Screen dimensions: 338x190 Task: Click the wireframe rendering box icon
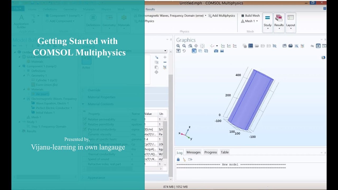[x=206, y=51]
